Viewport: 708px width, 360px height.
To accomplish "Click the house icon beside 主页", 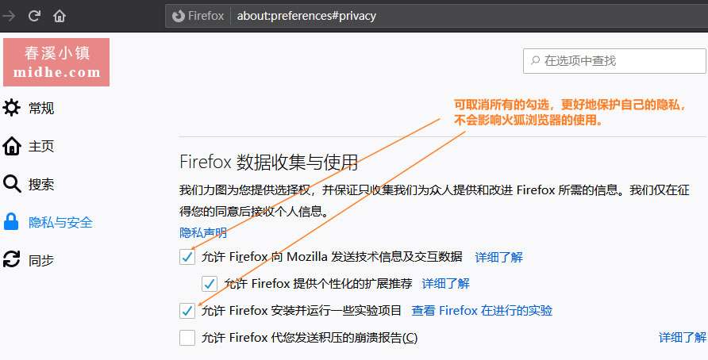I will [12, 146].
